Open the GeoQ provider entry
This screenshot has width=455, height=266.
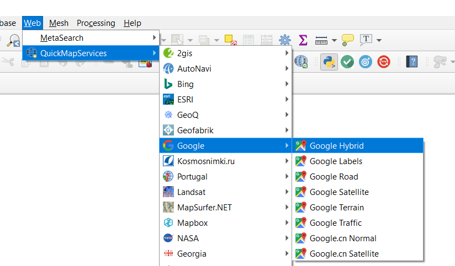226,115
